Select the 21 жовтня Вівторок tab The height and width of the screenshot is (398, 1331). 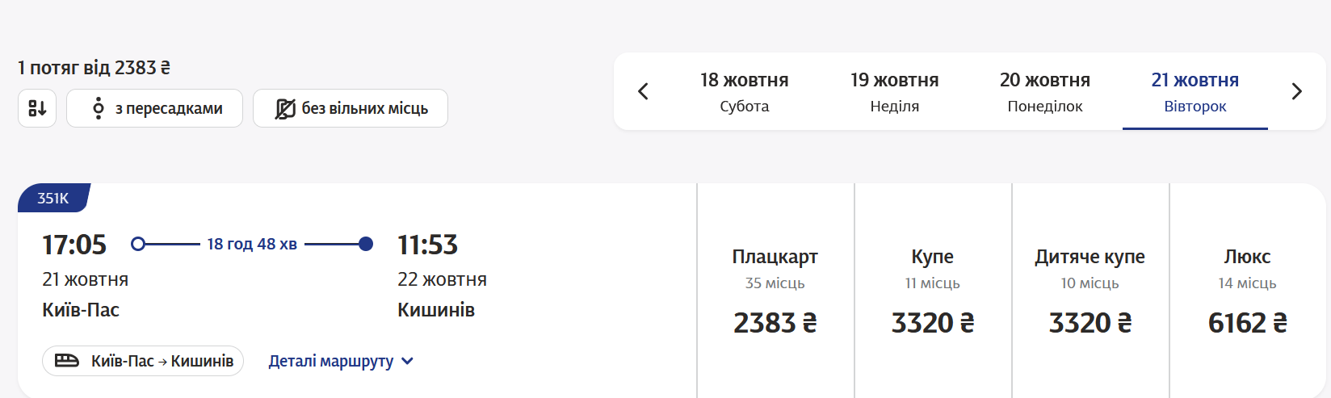1195,91
